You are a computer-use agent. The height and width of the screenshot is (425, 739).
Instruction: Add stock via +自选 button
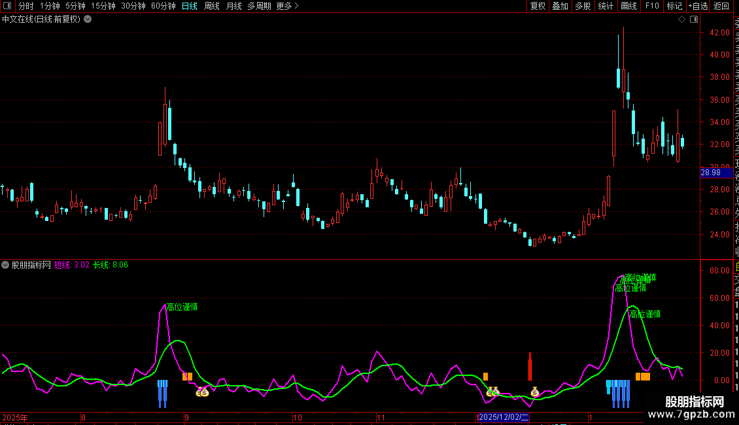pos(698,6)
